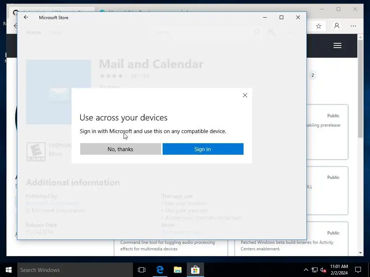
Task: Open Edge settings and more menu
Action: pos(353,26)
